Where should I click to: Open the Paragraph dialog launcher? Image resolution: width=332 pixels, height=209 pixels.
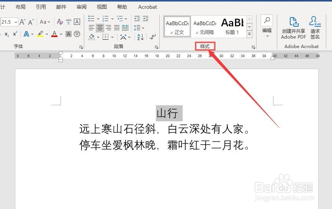(x=157, y=47)
